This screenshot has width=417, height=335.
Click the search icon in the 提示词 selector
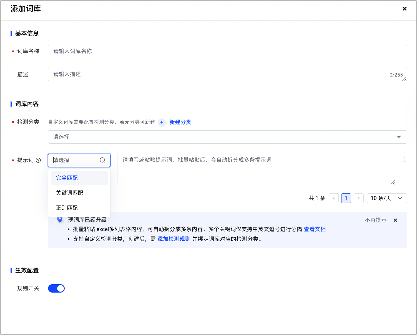point(102,160)
